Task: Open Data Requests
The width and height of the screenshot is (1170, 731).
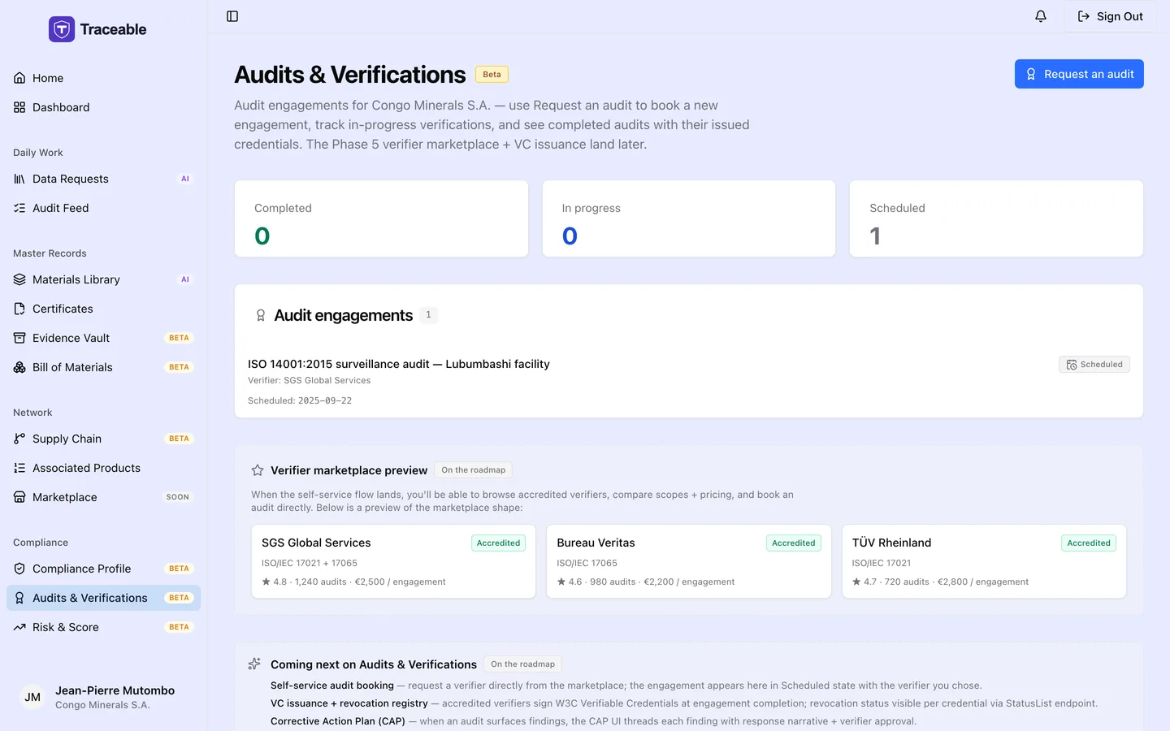Action: tap(103, 179)
